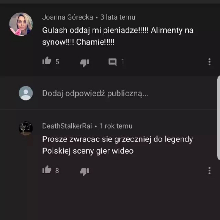Visit Joanna Górecka's channel via her name

(68, 17)
